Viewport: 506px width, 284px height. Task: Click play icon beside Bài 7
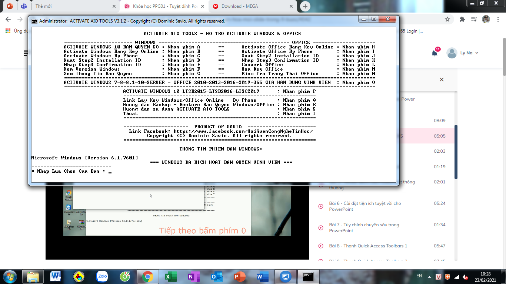point(321,228)
